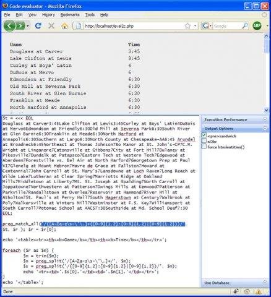Click the 'Edmondson at Friendly' row
The width and height of the screenshot is (271, 297).
click(75, 79)
